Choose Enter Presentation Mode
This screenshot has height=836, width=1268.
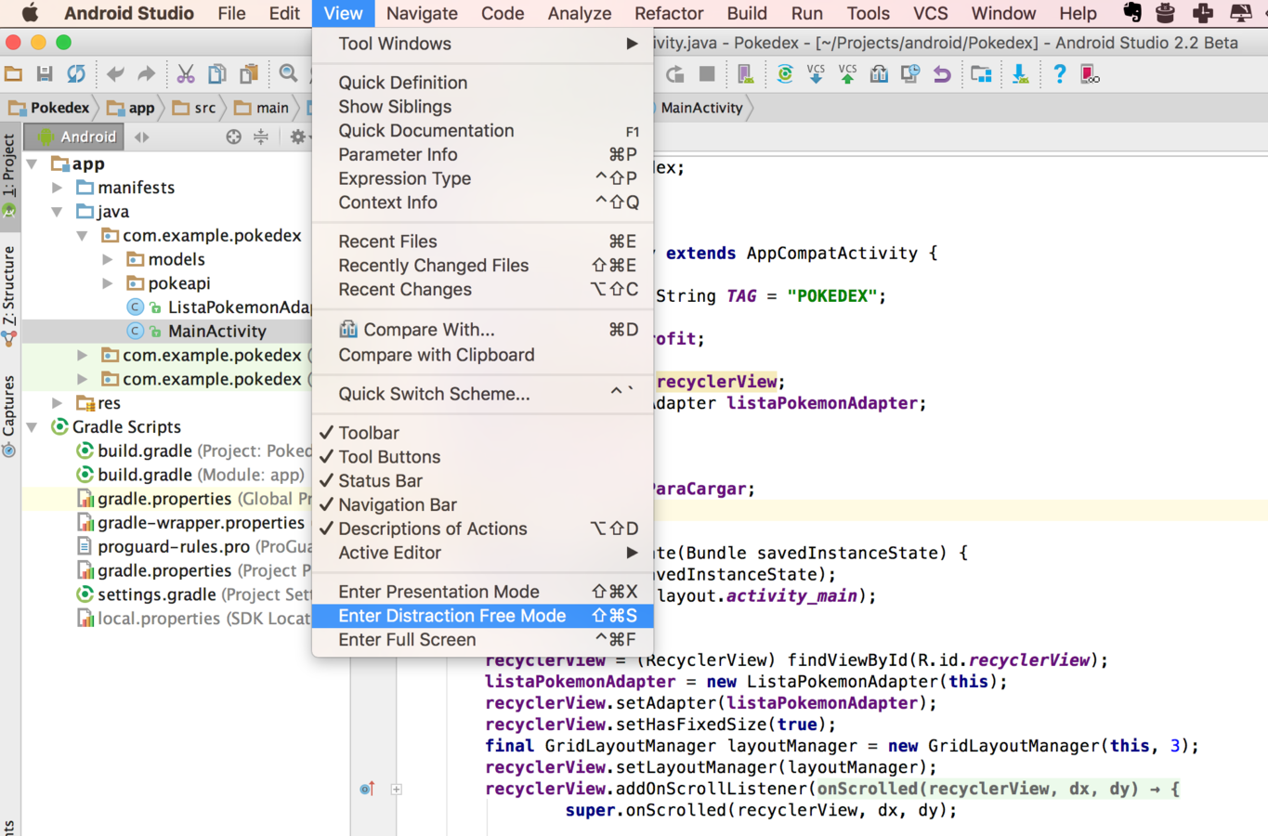point(483,592)
